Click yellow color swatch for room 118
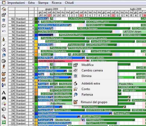This screenshot has width=146, height=126. click(36, 41)
